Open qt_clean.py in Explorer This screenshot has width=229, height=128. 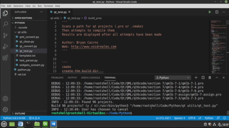(27, 42)
